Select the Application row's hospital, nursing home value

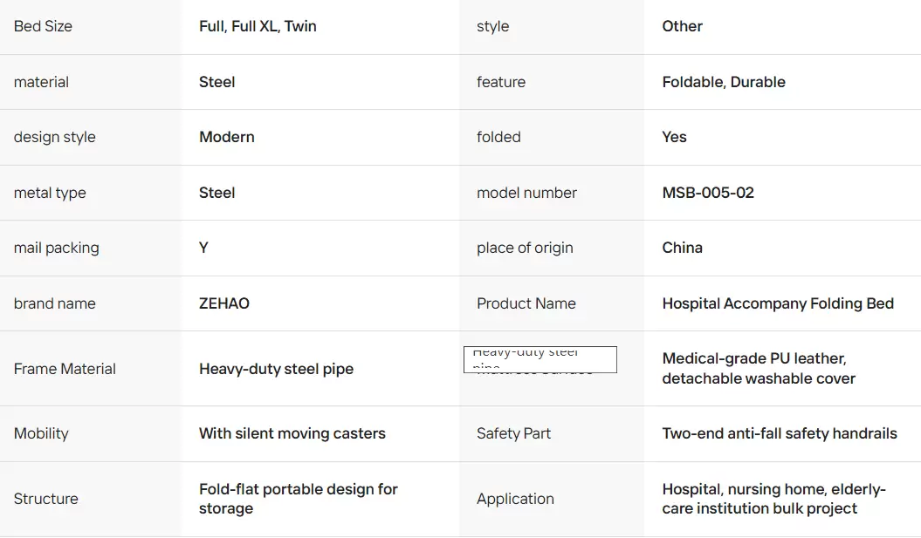click(773, 499)
